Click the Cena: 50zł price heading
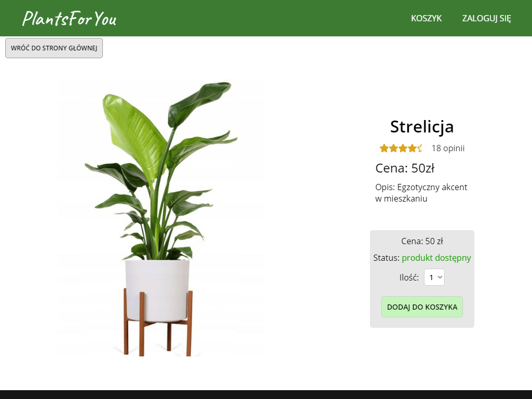532x399 pixels. tap(405, 168)
